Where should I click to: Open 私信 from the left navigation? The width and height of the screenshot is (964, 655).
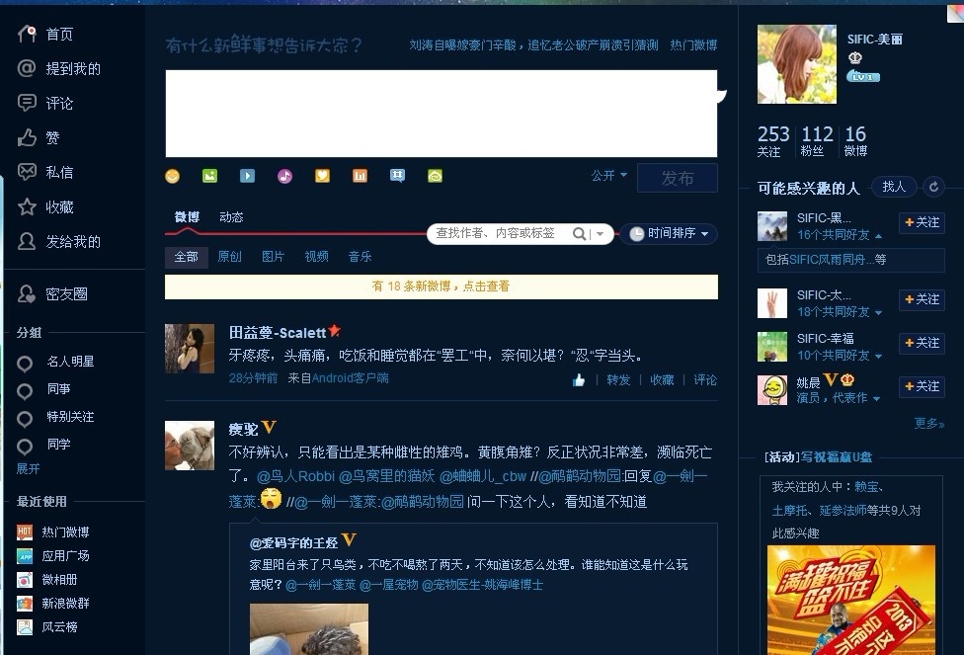pyautogui.click(x=54, y=172)
